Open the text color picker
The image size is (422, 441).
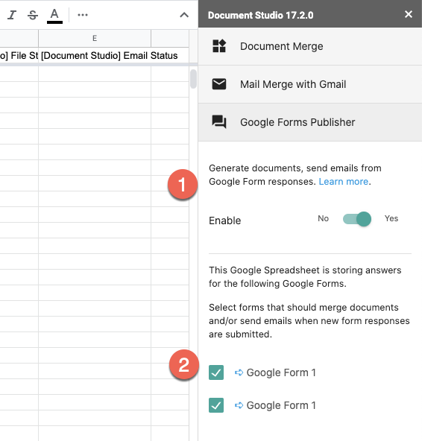(x=54, y=16)
